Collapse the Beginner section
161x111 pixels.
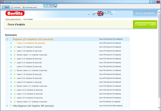coord(7,39)
